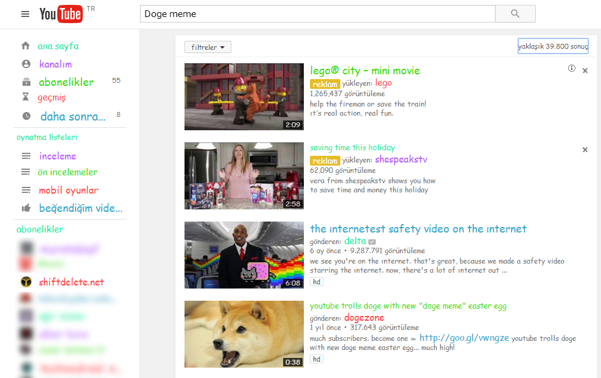
Task: Dismiss the saving time this holiday ad
Action: 585,150
